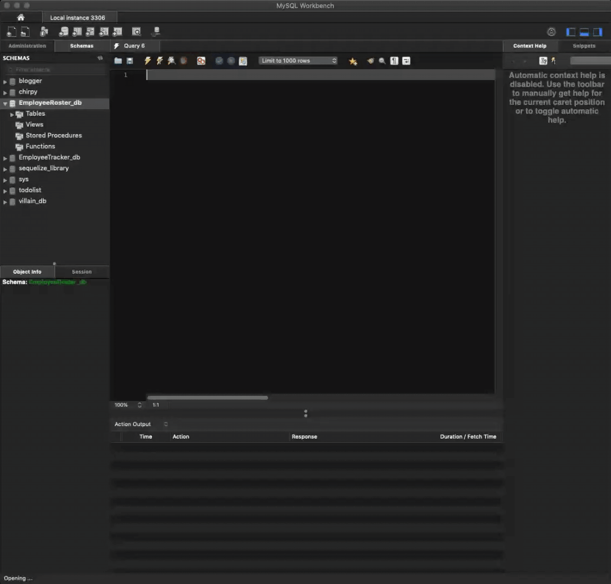Open script file folder icon in editor
The image size is (611, 584).
118,61
